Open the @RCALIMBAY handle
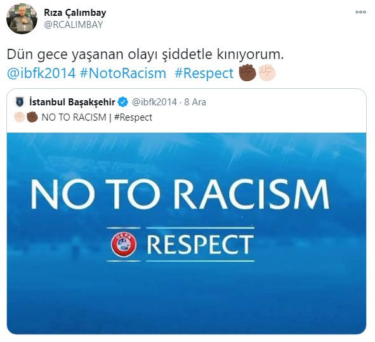The height and width of the screenshot is (342, 375). click(73, 25)
